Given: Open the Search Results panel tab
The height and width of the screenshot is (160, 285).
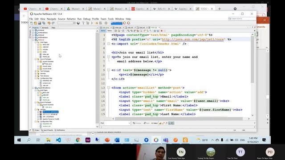Looking at the screenshot, I should [x=47, y=130].
